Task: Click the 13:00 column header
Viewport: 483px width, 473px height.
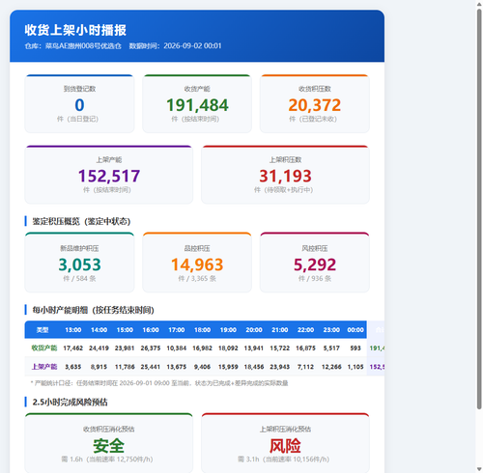Action: [73, 330]
